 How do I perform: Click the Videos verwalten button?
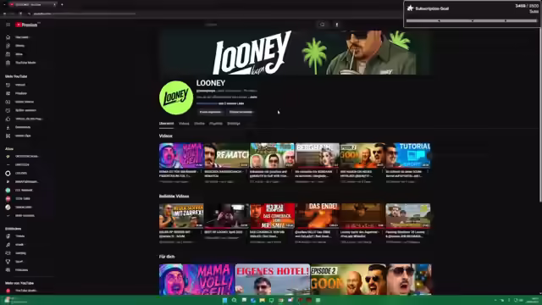pyautogui.click(x=241, y=112)
